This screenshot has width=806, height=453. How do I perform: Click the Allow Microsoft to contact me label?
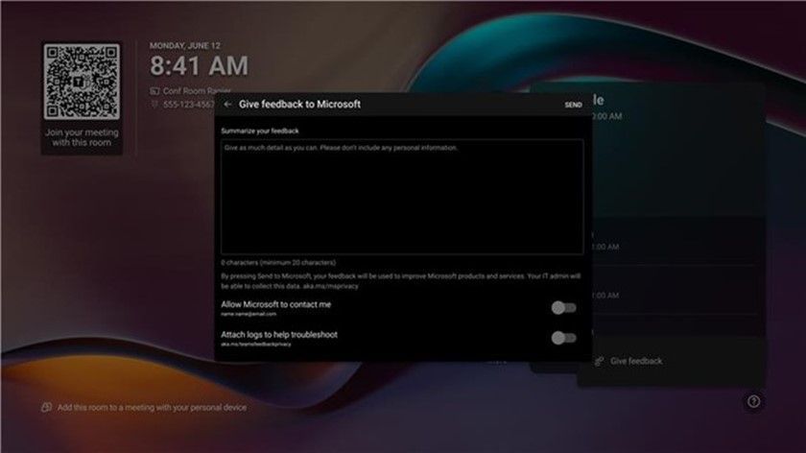276,304
